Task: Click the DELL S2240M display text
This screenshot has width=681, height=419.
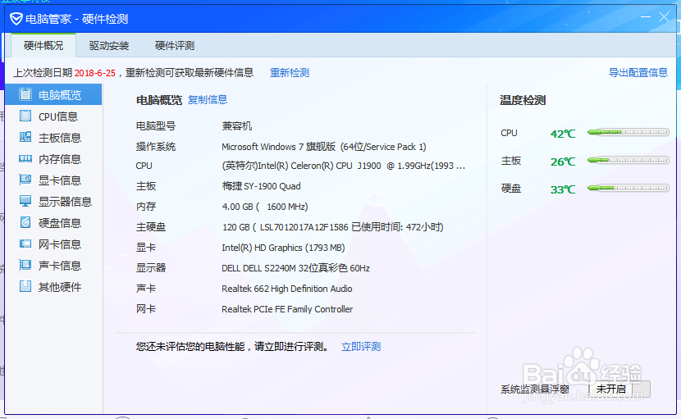Action: pyautogui.click(x=295, y=268)
